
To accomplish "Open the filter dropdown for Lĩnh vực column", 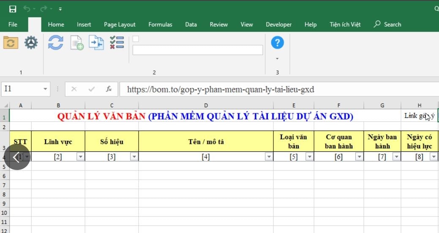I will click(80, 157).
